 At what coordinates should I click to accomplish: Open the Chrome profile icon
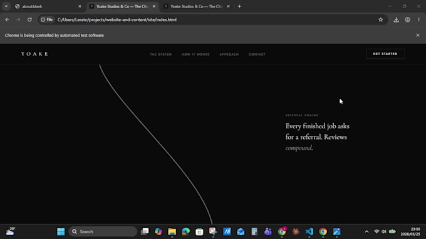coord(408,19)
